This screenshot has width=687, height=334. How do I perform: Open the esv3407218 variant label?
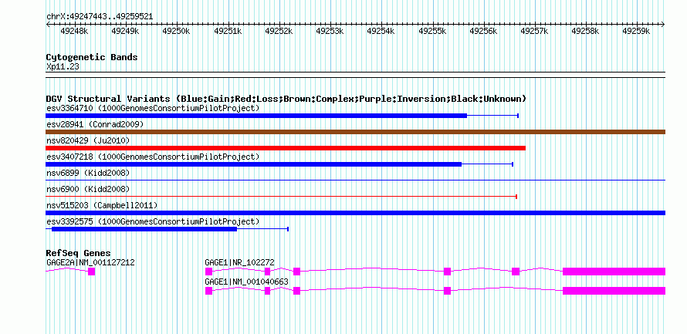pyautogui.click(x=153, y=157)
